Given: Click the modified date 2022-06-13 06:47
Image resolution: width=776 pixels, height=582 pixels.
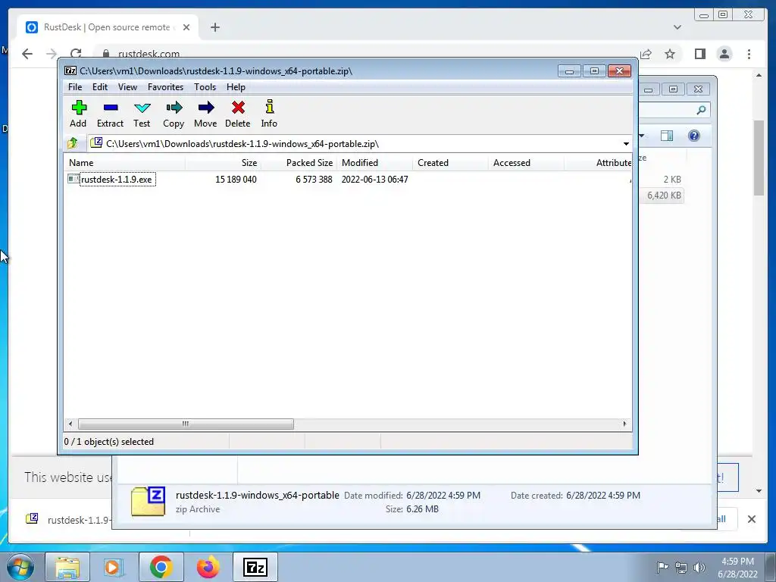Looking at the screenshot, I should click(x=374, y=179).
